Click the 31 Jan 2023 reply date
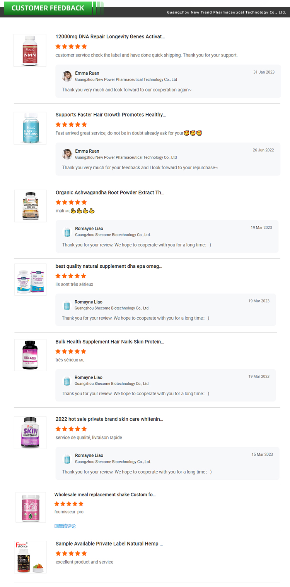This screenshot has height=587, width=290. tap(264, 72)
